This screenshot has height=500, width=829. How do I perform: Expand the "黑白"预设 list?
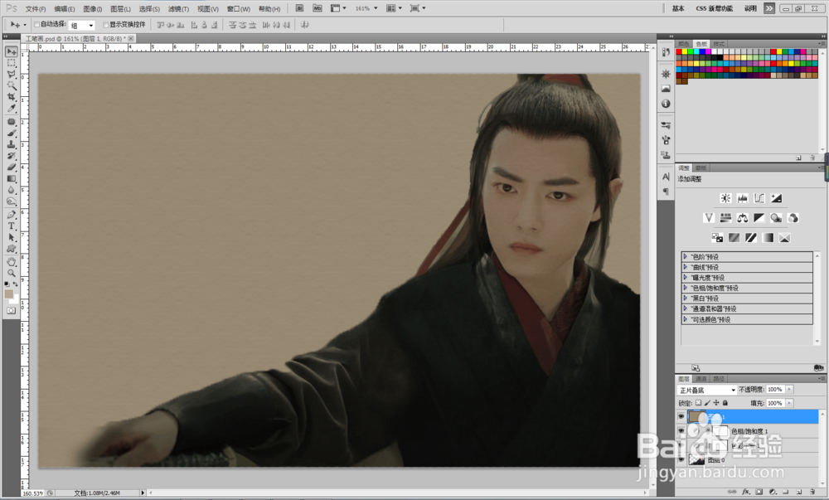tap(686, 299)
